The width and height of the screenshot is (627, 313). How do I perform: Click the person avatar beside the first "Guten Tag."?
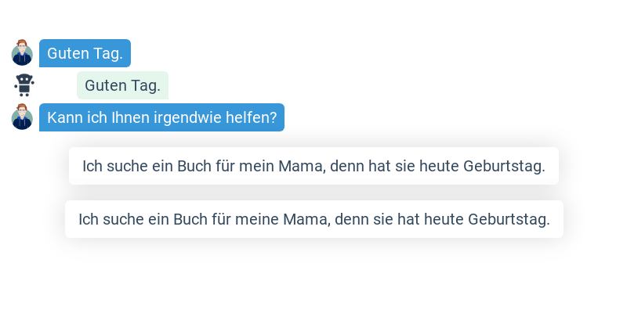22,53
